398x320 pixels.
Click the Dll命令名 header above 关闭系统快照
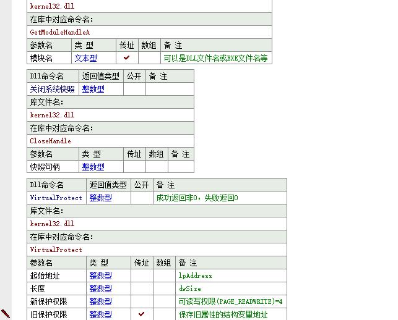[46, 76]
